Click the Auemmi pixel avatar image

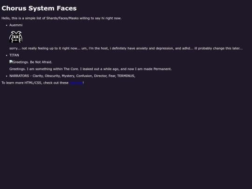[16, 37]
